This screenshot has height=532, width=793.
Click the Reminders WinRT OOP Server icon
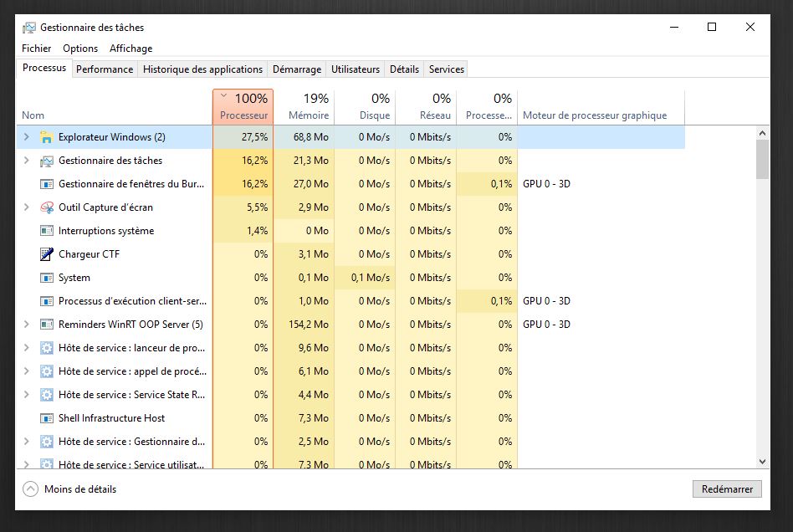[47, 325]
